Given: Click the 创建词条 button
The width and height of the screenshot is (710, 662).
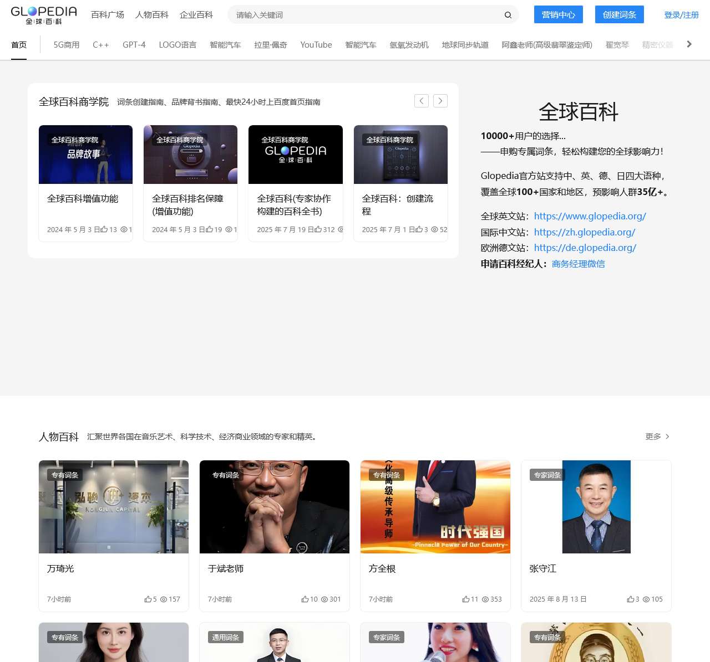Looking at the screenshot, I should [619, 15].
